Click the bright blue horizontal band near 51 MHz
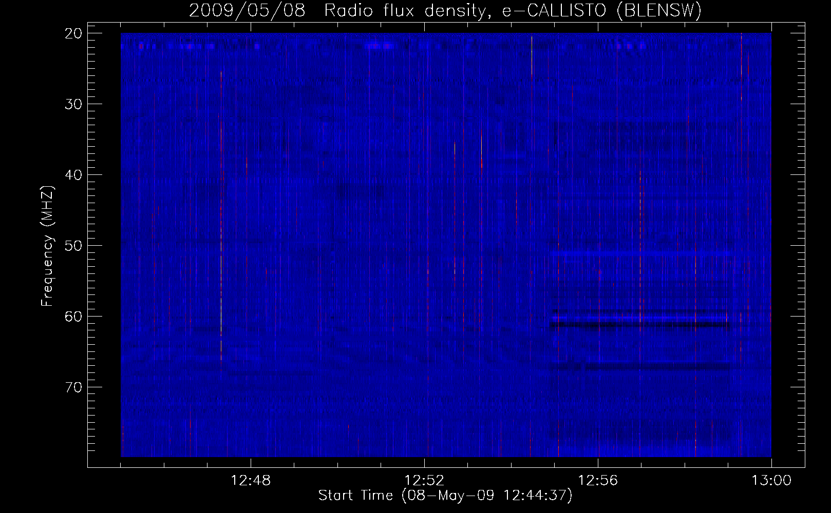 click(640, 254)
